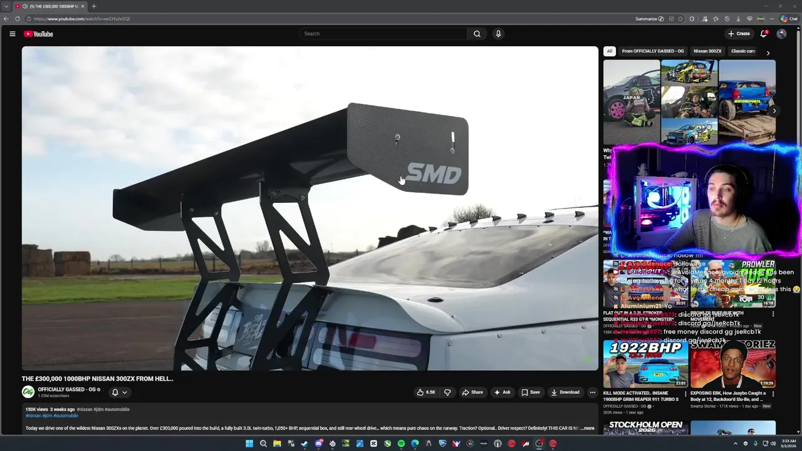Click the blue #nissan hashtag link
This screenshot has height=451, width=802.
(x=33, y=416)
